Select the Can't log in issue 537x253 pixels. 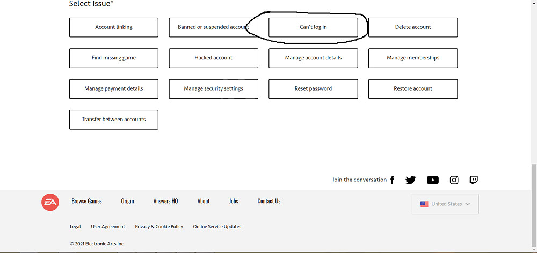click(x=313, y=27)
